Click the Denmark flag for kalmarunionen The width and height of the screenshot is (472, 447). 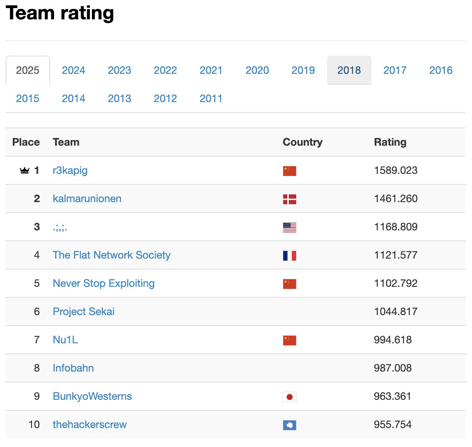(290, 199)
